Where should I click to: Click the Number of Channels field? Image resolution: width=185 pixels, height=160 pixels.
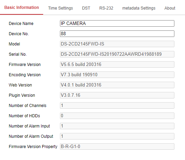pos(117,105)
